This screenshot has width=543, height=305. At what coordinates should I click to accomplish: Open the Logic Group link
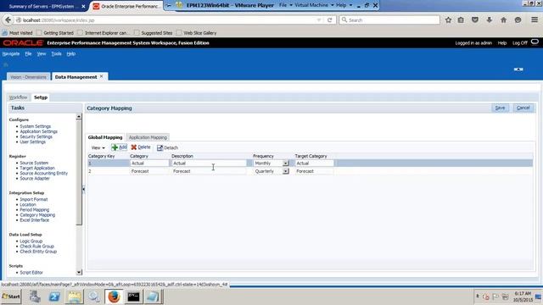pos(31,241)
